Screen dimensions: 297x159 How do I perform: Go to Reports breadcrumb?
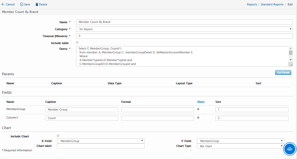tap(252, 4)
